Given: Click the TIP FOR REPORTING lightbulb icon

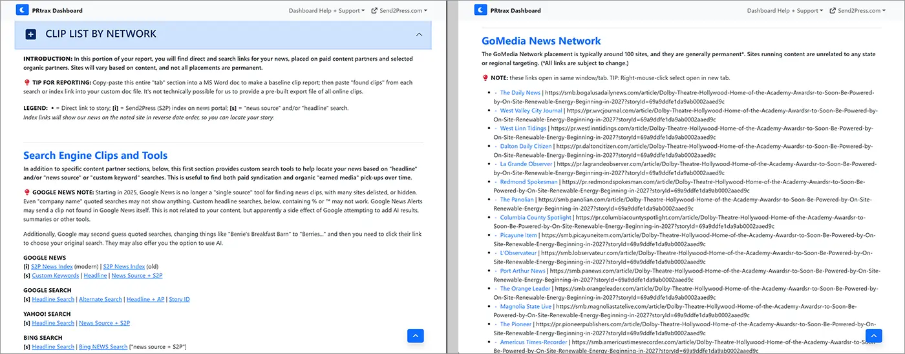Looking at the screenshot, I should pos(27,83).
